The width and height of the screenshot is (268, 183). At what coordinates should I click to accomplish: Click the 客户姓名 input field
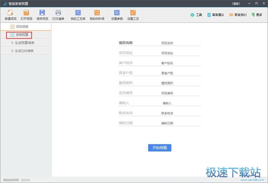click(x=180, y=63)
